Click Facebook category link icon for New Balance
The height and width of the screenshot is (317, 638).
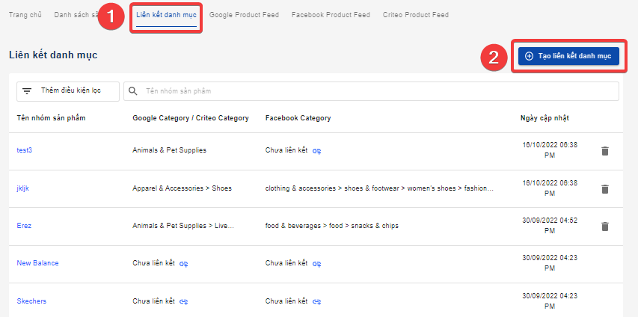click(x=317, y=264)
